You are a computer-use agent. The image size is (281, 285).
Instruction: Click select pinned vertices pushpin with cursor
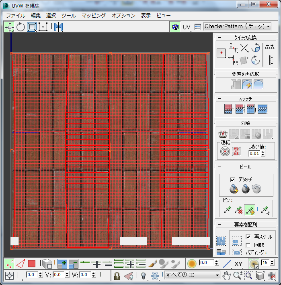click(x=266, y=210)
